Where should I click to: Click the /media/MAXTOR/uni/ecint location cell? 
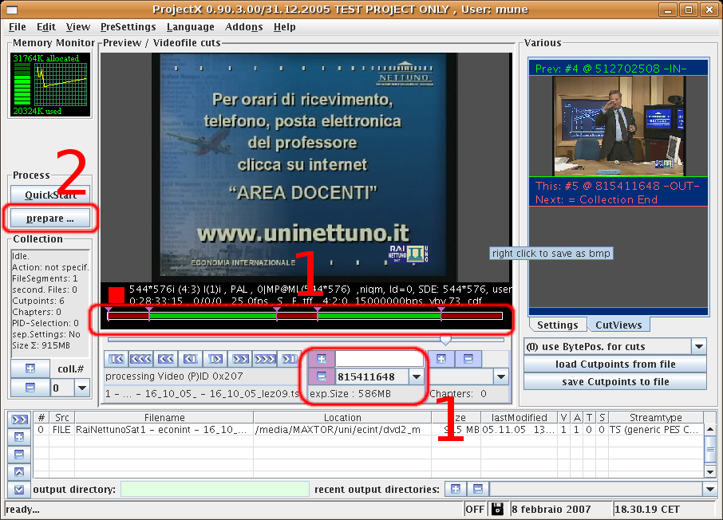tap(342, 430)
